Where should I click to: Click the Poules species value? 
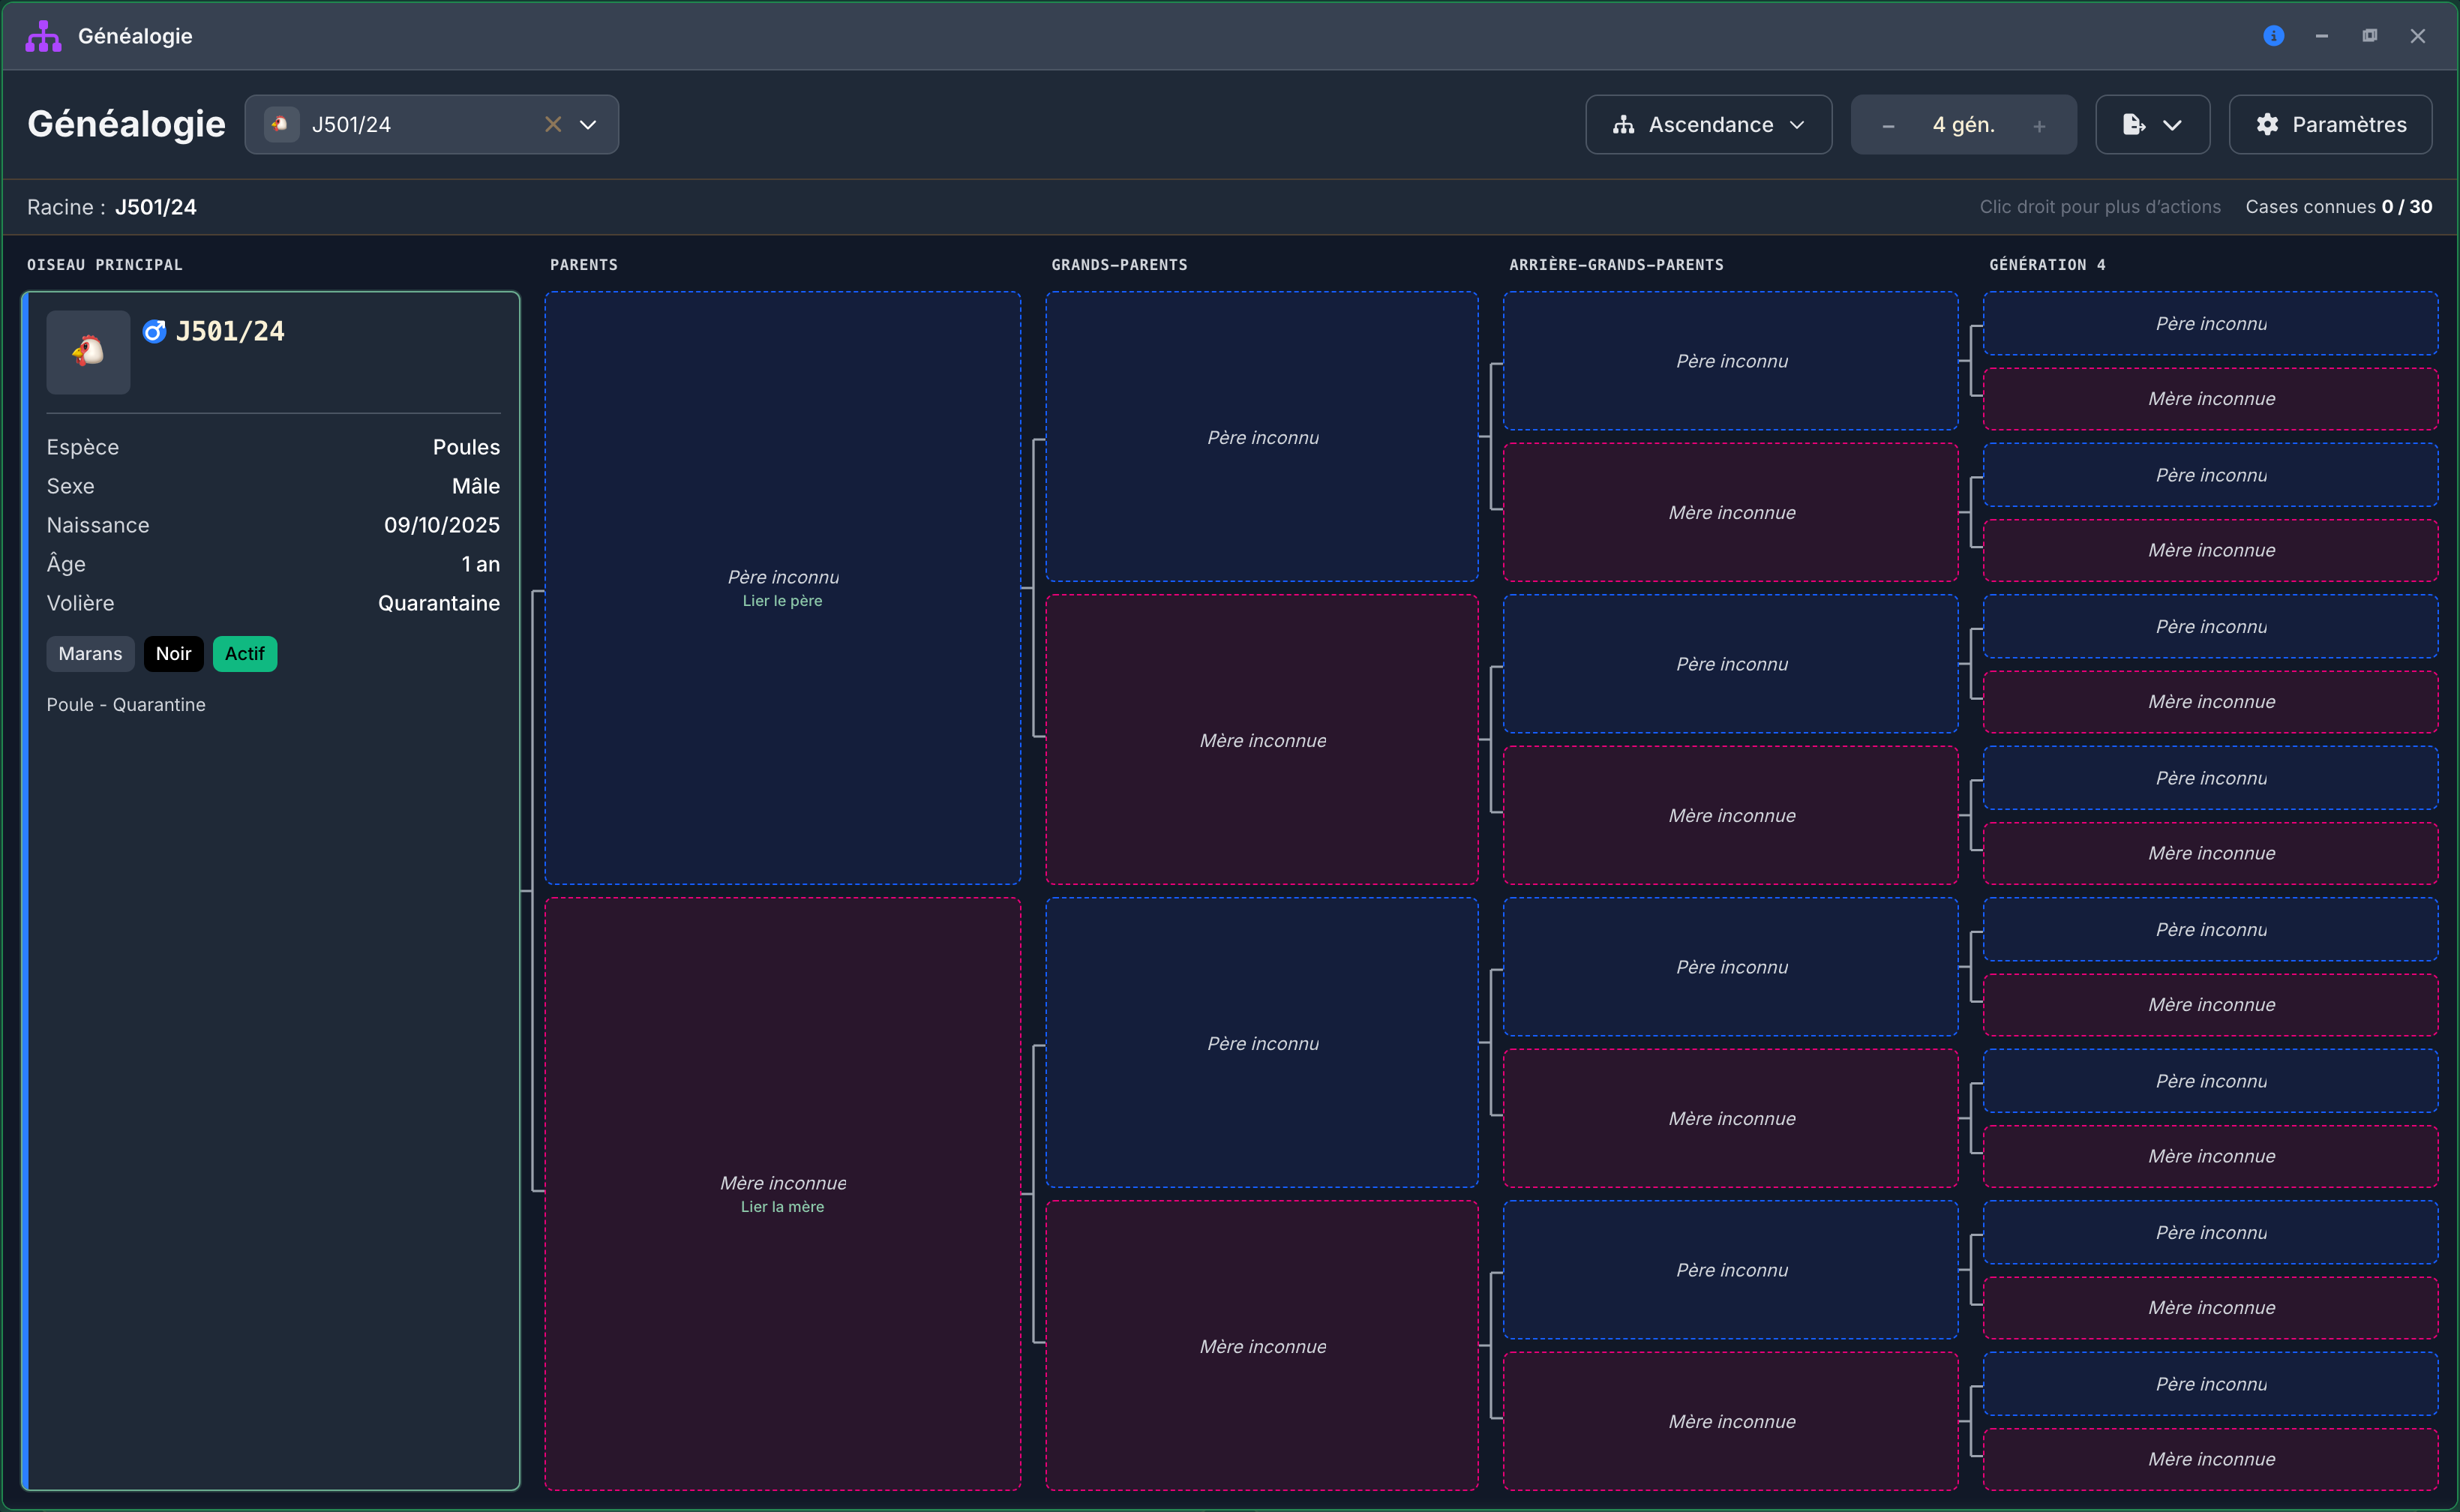pyautogui.click(x=466, y=447)
